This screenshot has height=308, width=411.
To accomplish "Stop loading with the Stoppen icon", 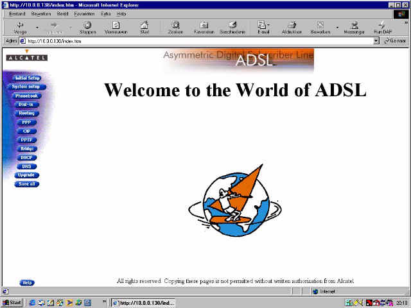I will click(87, 28).
